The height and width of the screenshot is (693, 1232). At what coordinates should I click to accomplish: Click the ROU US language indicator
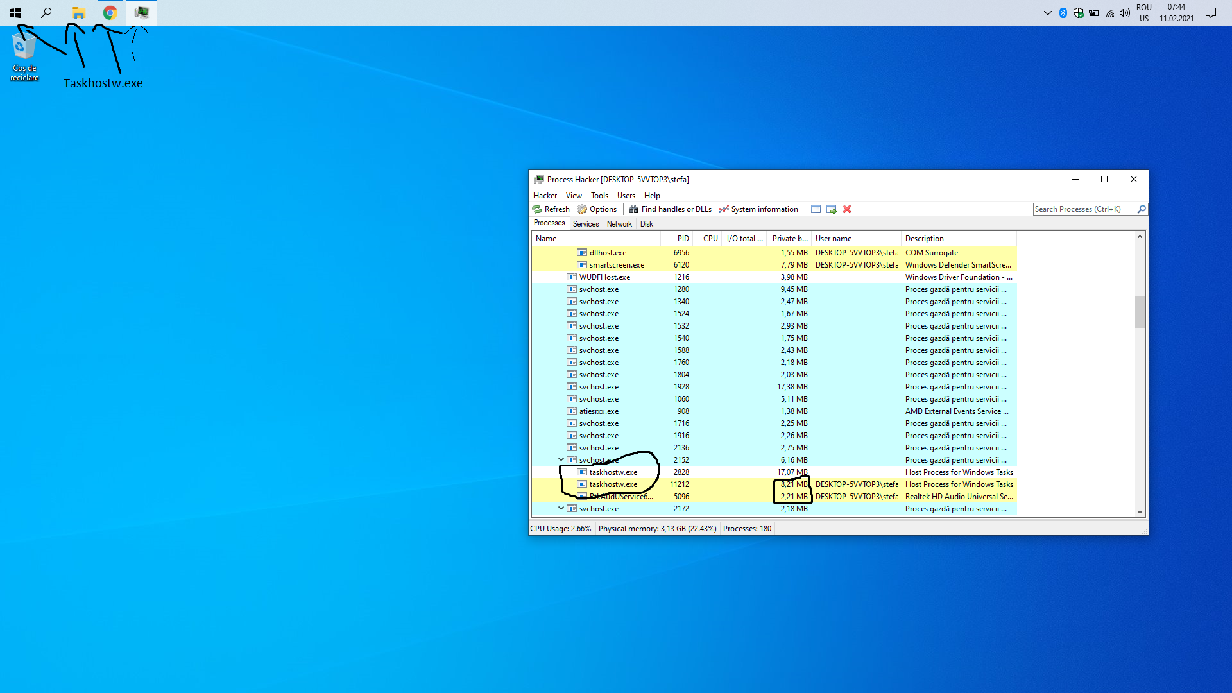(x=1145, y=12)
